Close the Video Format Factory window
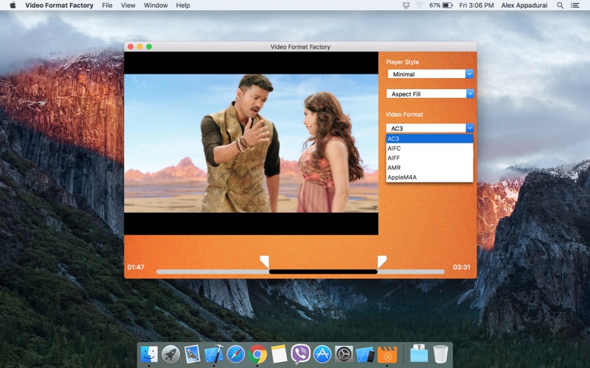 [x=131, y=46]
